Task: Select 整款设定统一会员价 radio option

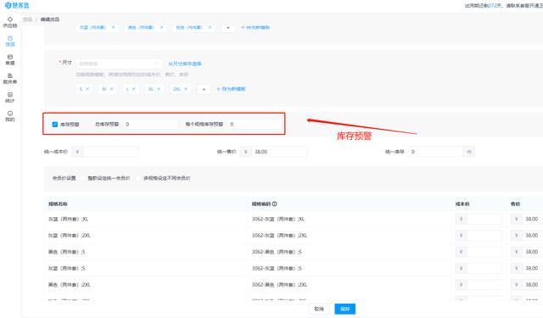Action: 105,178
